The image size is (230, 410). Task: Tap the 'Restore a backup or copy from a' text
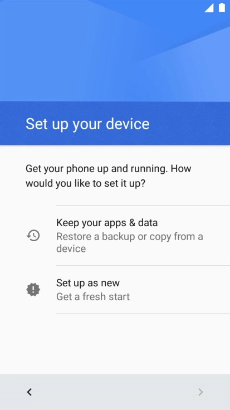[x=130, y=236]
